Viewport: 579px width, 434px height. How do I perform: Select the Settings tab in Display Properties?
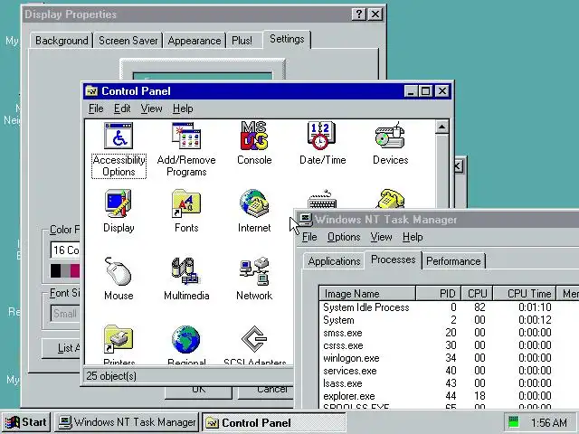[x=287, y=39]
